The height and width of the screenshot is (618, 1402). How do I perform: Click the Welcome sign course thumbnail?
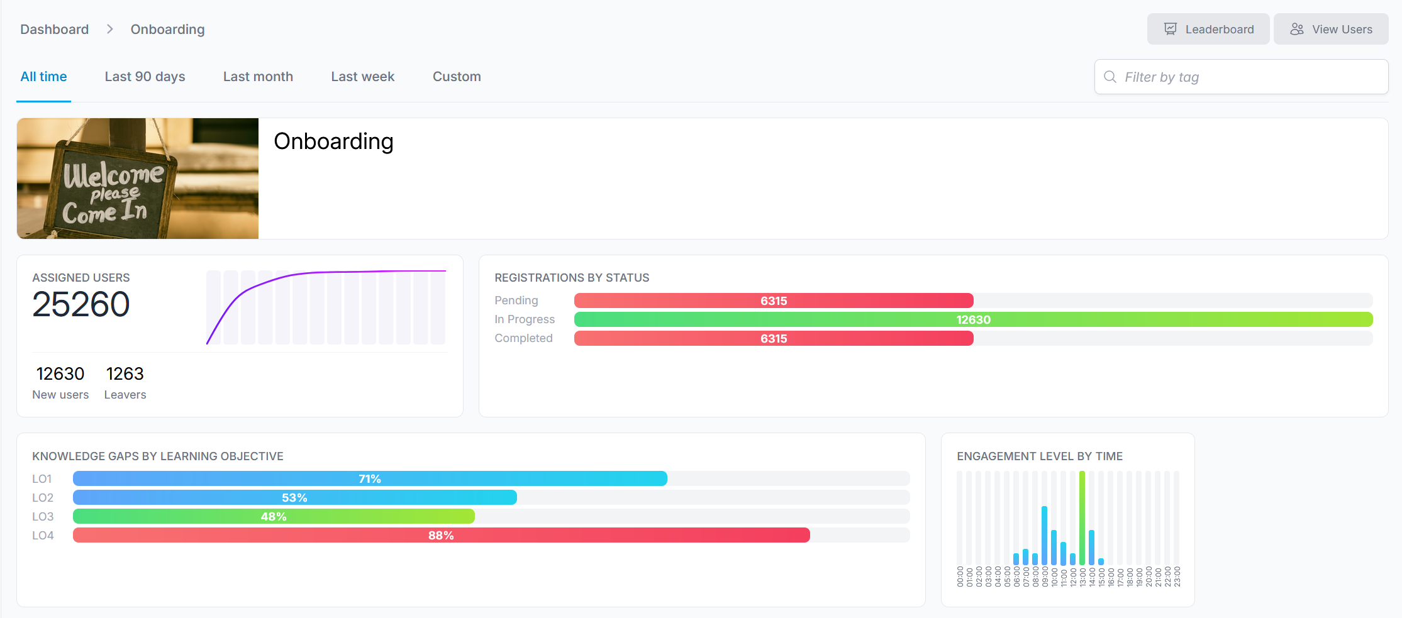pos(138,179)
